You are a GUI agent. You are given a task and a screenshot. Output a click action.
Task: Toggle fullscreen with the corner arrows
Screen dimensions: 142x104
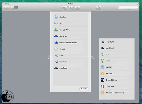[138, 4]
